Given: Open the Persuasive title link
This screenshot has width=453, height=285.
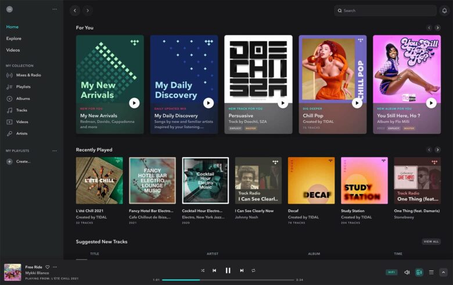Looking at the screenshot, I should tap(241, 116).
